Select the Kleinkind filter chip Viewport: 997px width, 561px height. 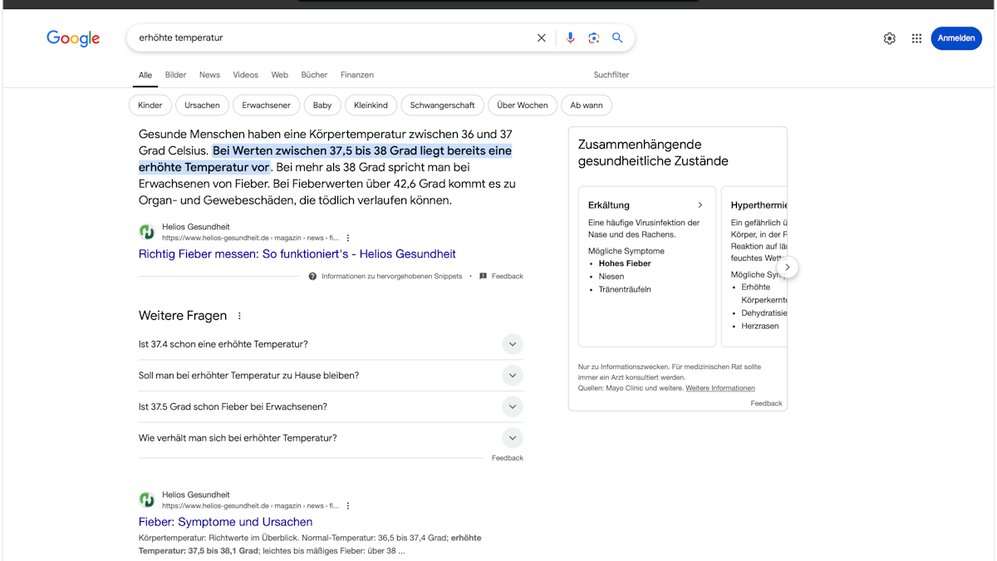pyautogui.click(x=371, y=105)
